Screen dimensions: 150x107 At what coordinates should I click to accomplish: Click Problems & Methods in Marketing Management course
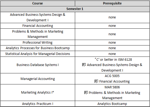click(38, 34)
